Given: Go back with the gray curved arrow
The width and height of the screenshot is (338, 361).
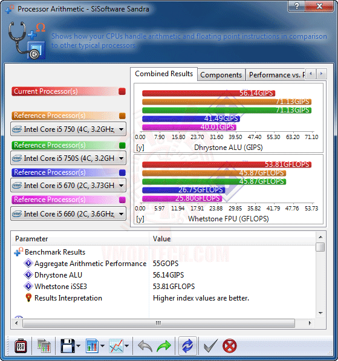Looking at the screenshot, I should point(145,346).
